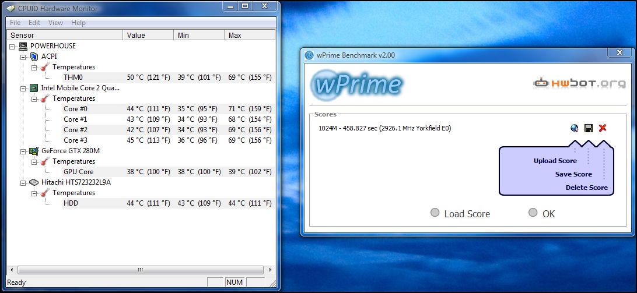The height and width of the screenshot is (293, 637).
Task: Minimize the CPUID Hardware Monitor window
Action: tap(231, 6)
